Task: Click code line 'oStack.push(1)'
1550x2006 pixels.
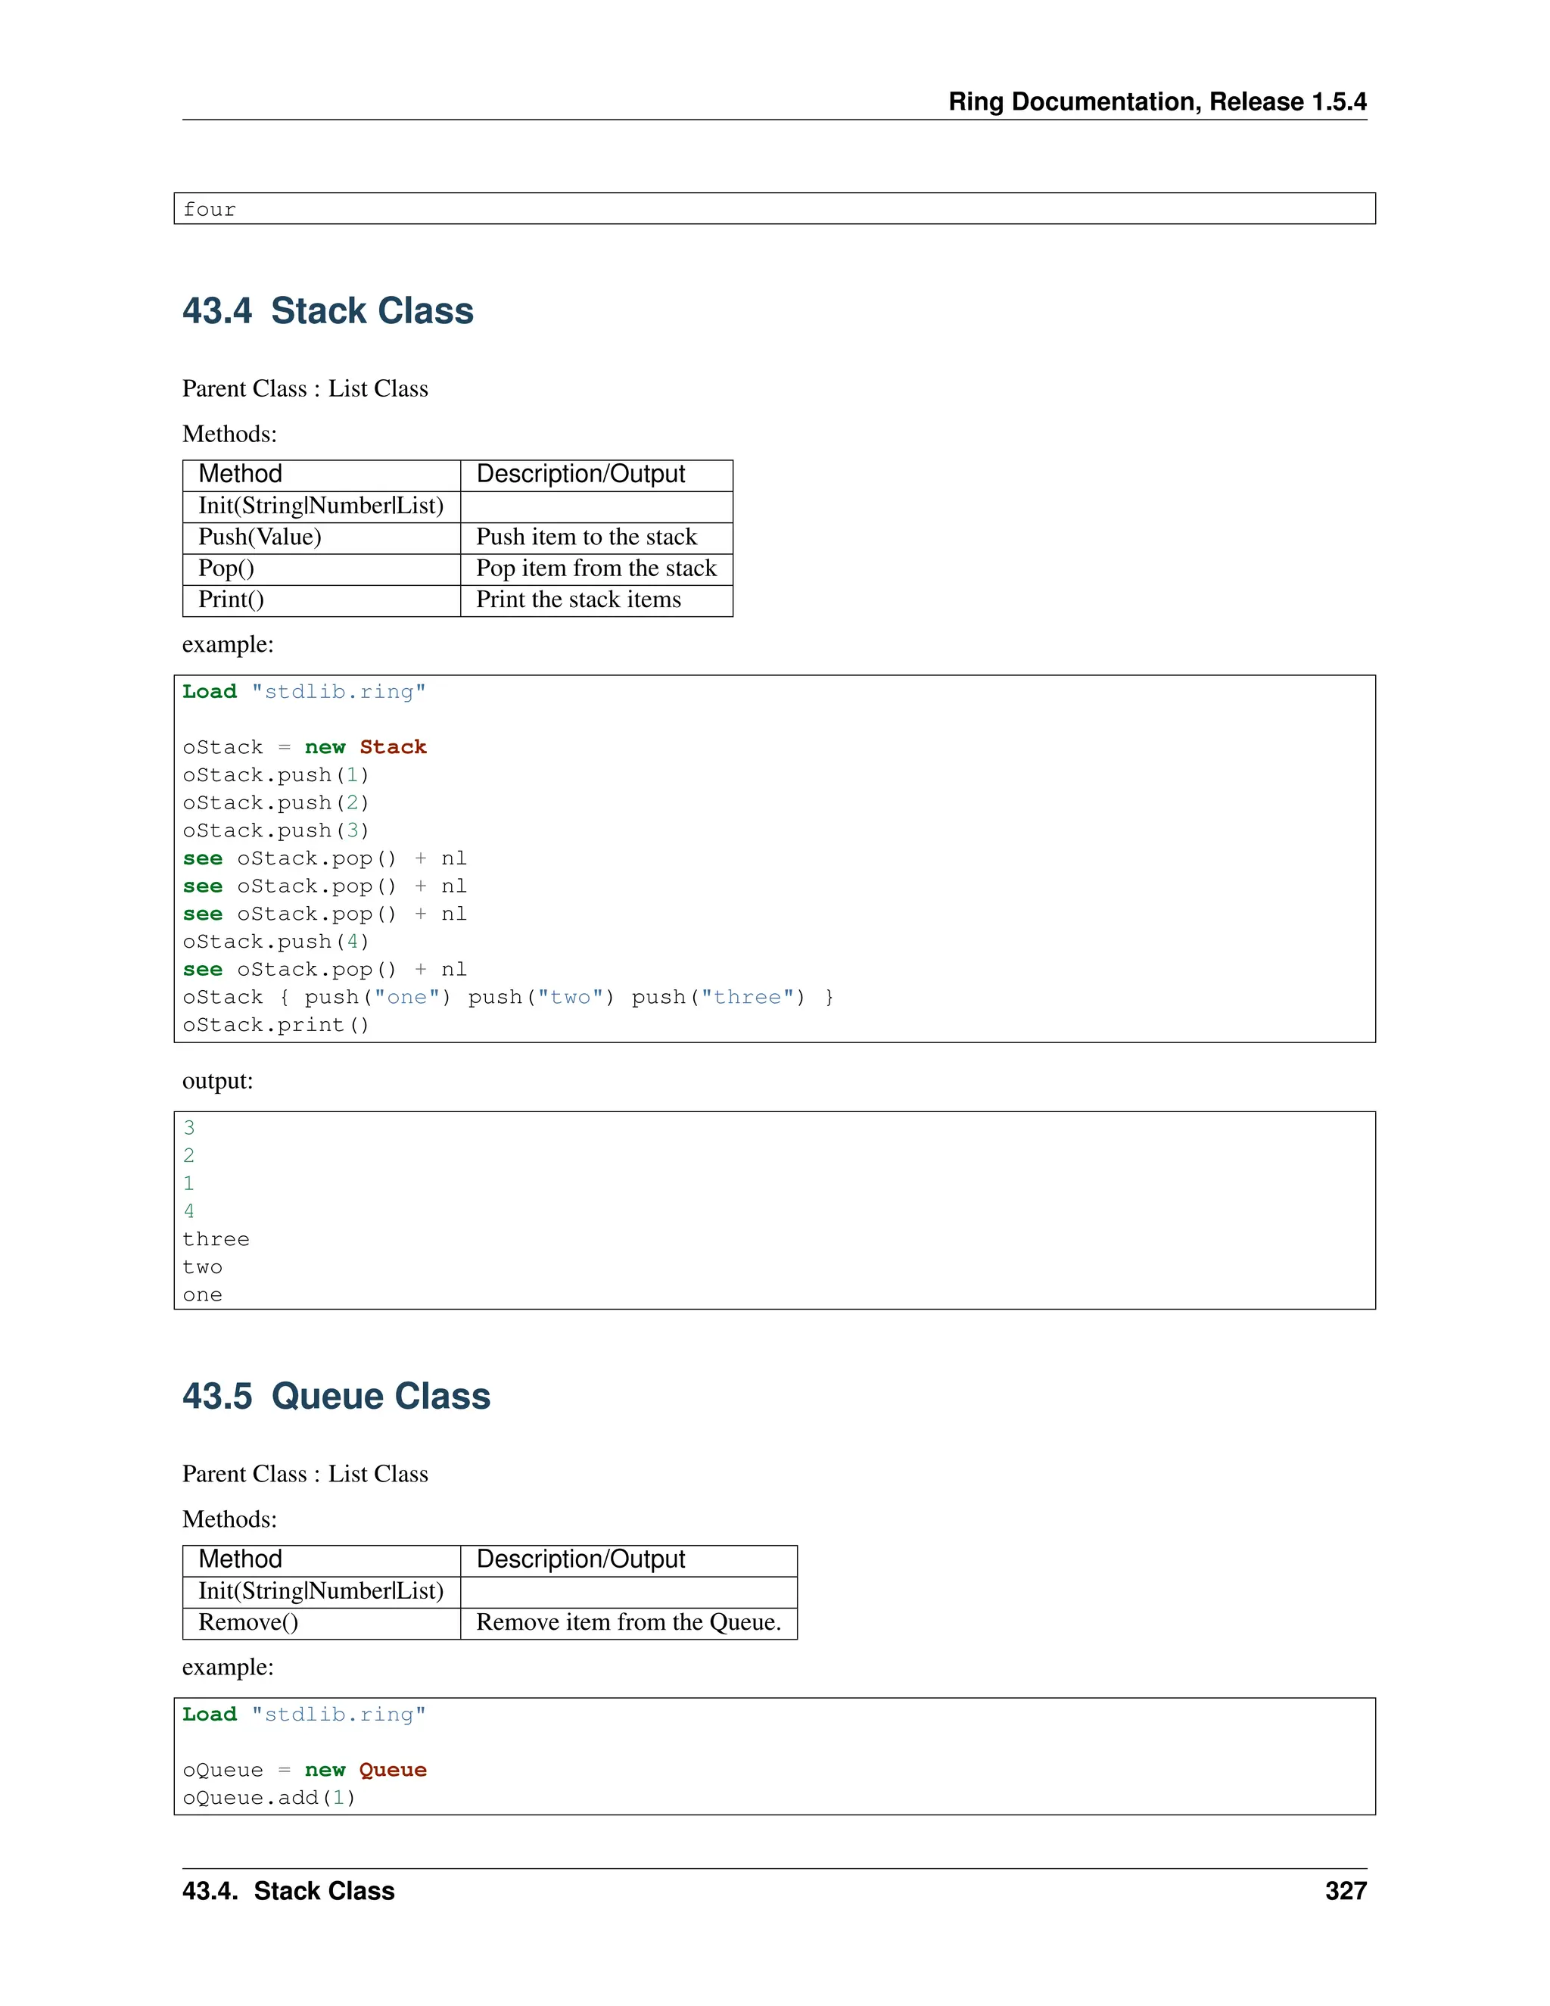Action: 275,775
